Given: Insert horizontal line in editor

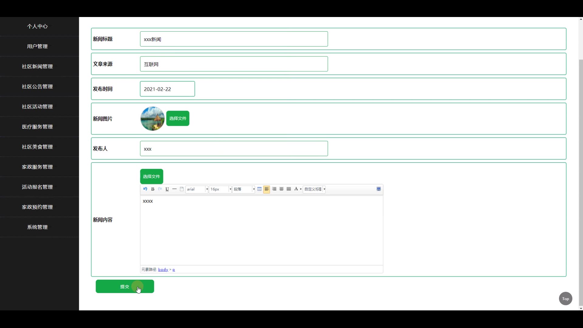Looking at the screenshot, I should (x=174, y=189).
